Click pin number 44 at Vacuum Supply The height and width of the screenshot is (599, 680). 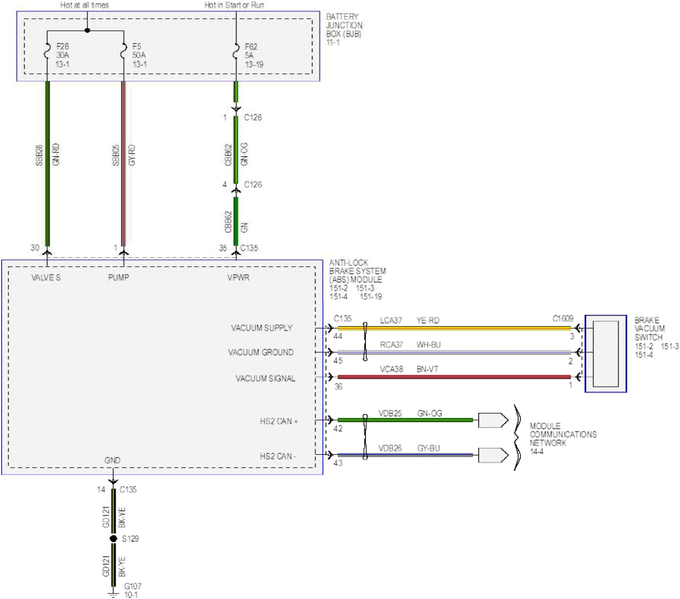(x=338, y=336)
